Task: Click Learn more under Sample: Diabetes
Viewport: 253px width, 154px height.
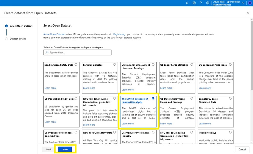Action: point(89,88)
